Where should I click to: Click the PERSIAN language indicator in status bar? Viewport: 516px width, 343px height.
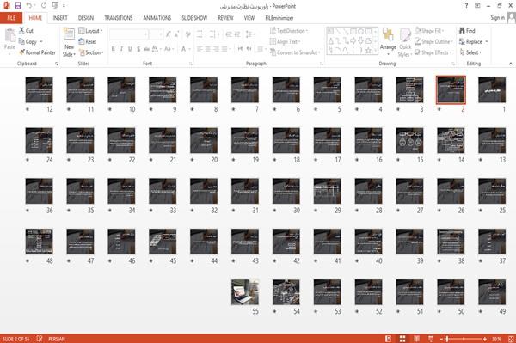click(x=57, y=339)
